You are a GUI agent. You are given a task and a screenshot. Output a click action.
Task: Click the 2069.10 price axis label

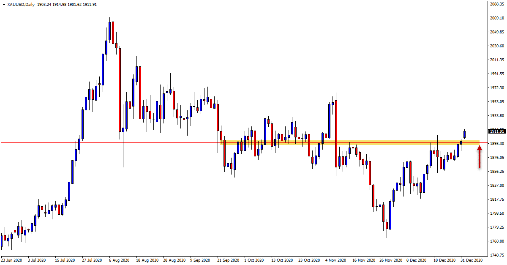pos(497,18)
